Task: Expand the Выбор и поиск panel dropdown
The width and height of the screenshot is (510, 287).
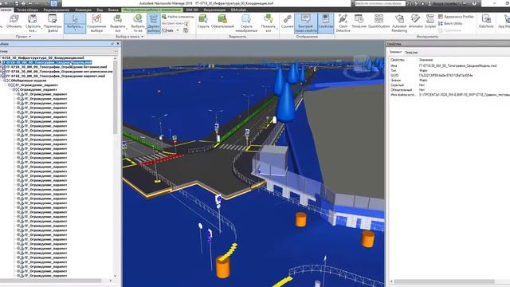Action: (129, 37)
